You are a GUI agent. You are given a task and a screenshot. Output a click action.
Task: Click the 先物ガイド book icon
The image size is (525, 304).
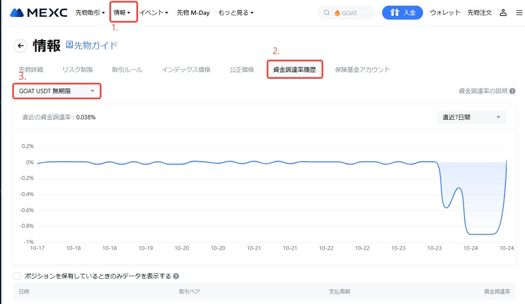70,45
